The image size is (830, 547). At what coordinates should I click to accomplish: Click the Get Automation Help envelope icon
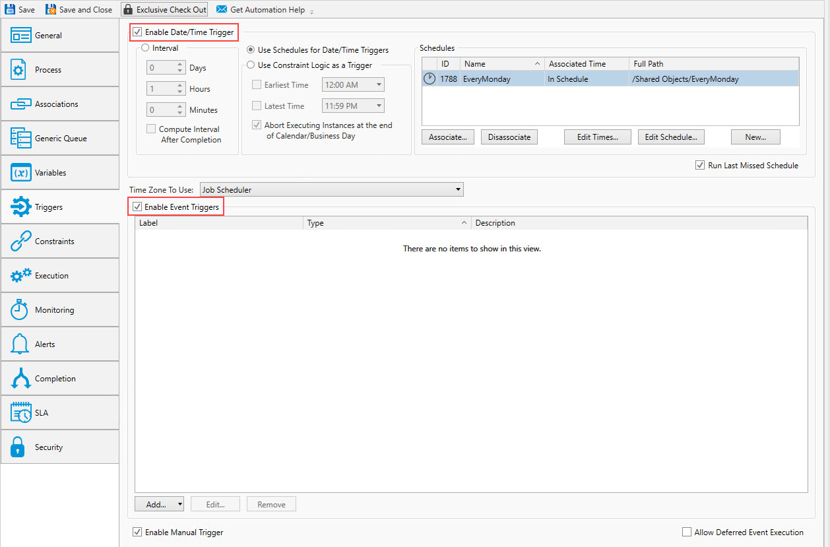pyautogui.click(x=222, y=10)
